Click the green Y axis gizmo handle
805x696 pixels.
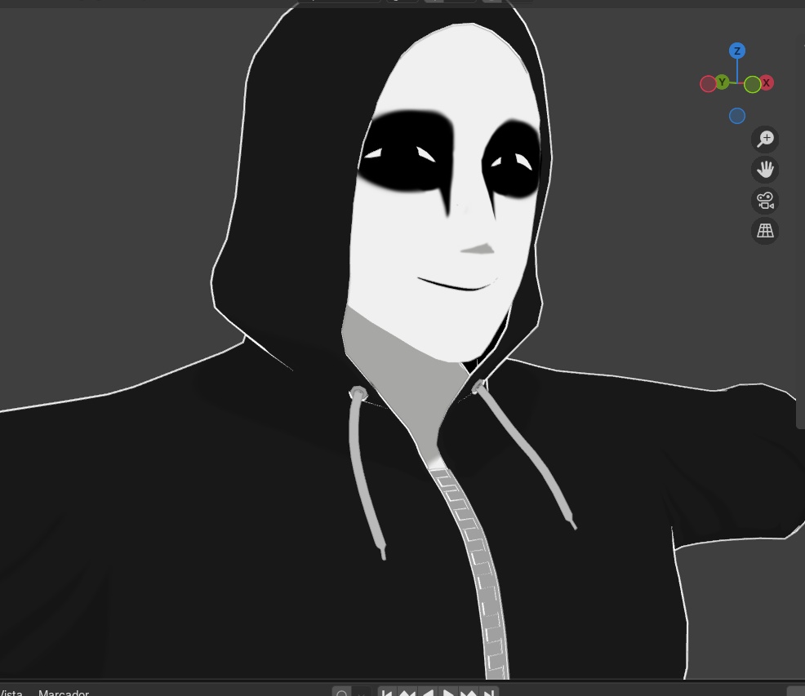coord(722,82)
